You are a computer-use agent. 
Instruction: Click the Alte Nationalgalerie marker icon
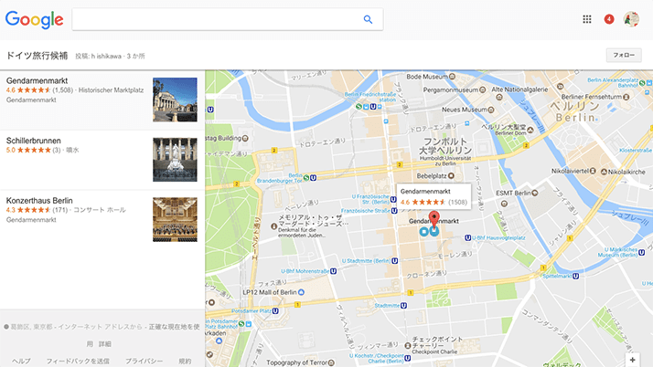[x=499, y=98]
